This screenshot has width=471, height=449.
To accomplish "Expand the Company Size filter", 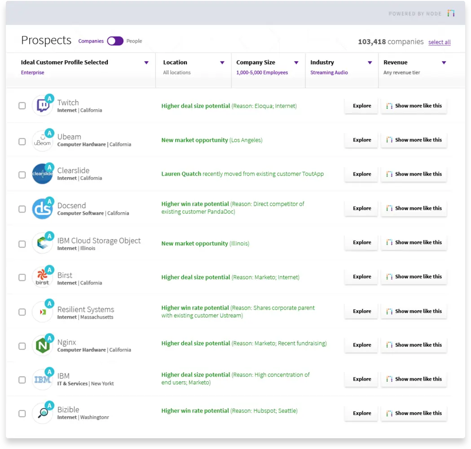I will click(296, 62).
